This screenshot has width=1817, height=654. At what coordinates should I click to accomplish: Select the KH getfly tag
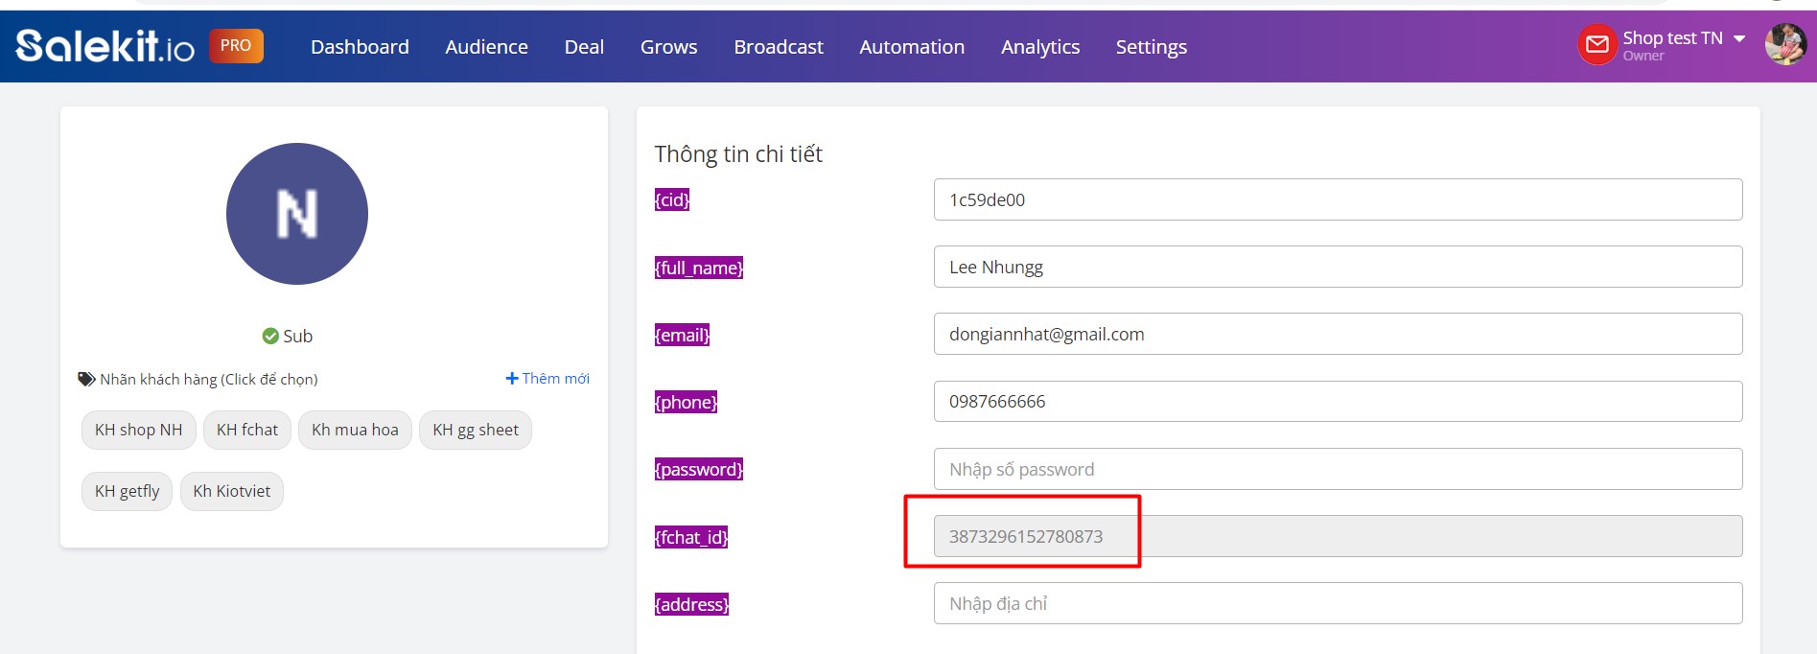click(x=127, y=491)
